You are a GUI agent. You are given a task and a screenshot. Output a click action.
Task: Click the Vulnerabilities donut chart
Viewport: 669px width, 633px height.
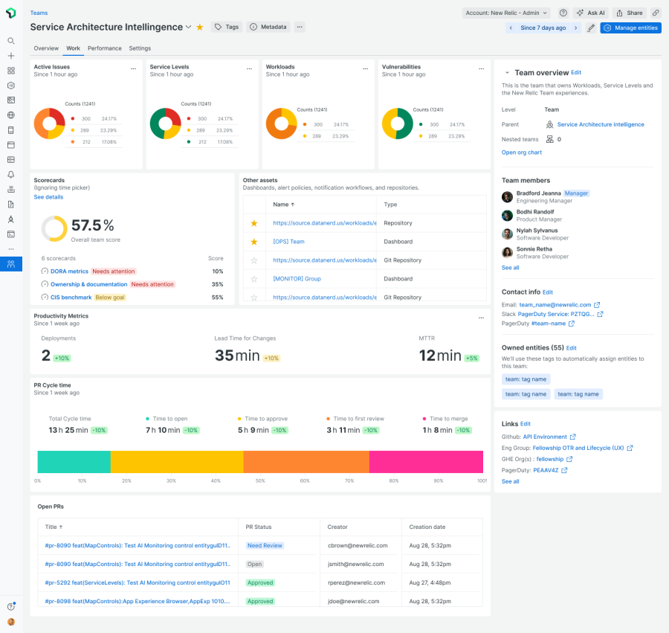click(x=398, y=123)
